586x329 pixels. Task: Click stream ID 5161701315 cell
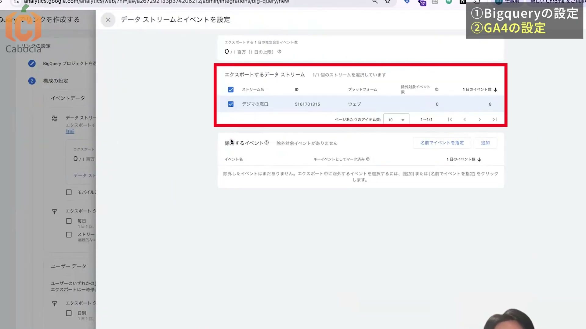[307, 104]
